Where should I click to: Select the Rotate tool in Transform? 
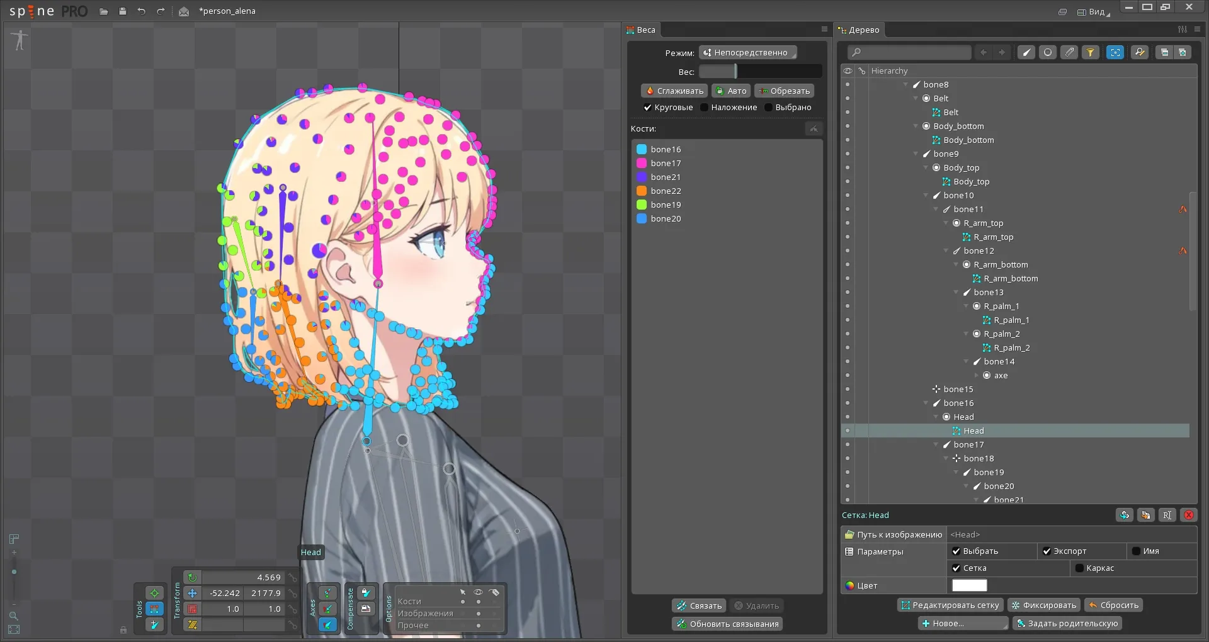pos(193,577)
